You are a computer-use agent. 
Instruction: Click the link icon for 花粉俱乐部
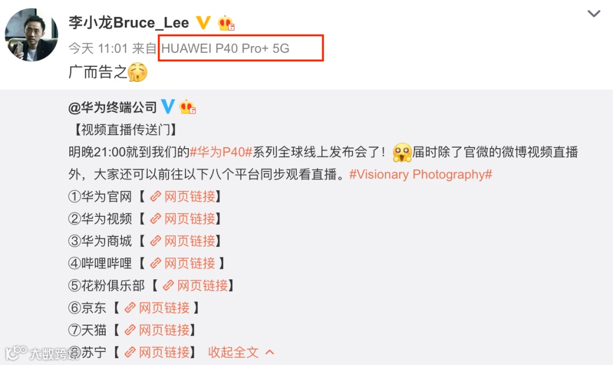[169, 286]
